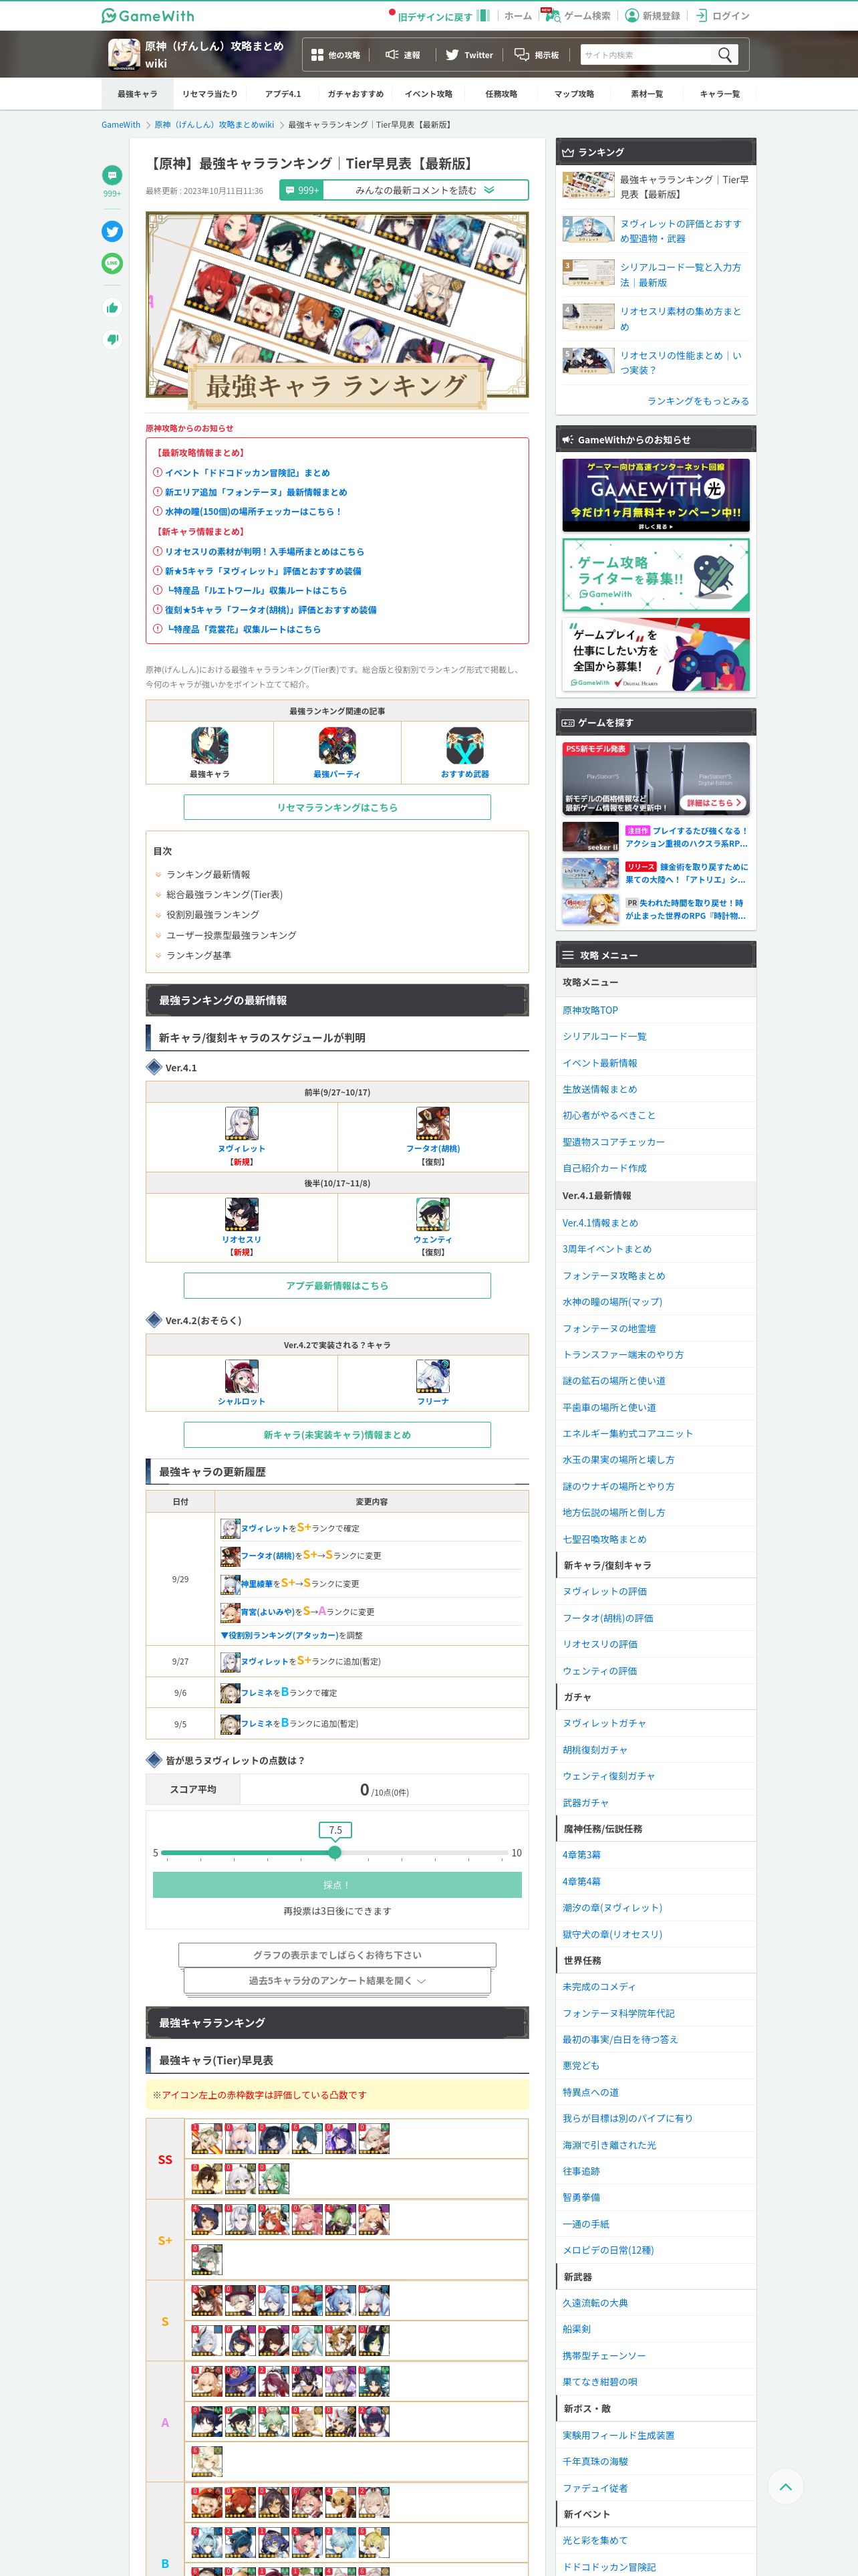858x2576 pixels.
Task: Select the マップ攻略 navigation tab
Action: 574,94
